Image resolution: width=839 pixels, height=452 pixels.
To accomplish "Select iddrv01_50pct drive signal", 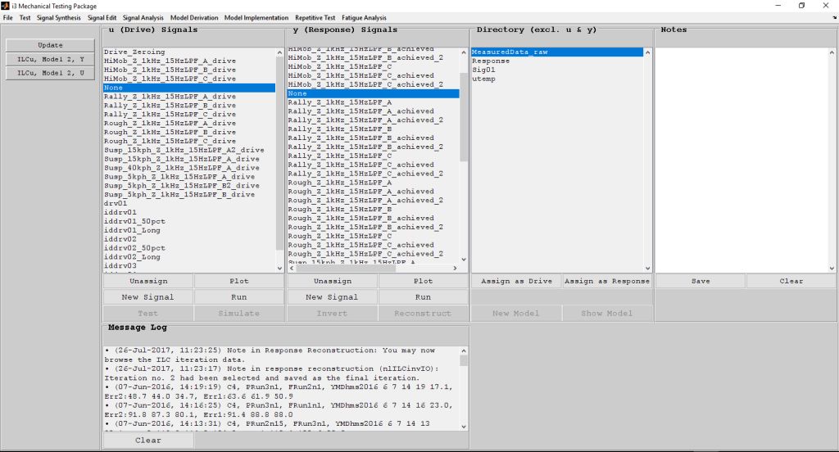I will [134, 221].
